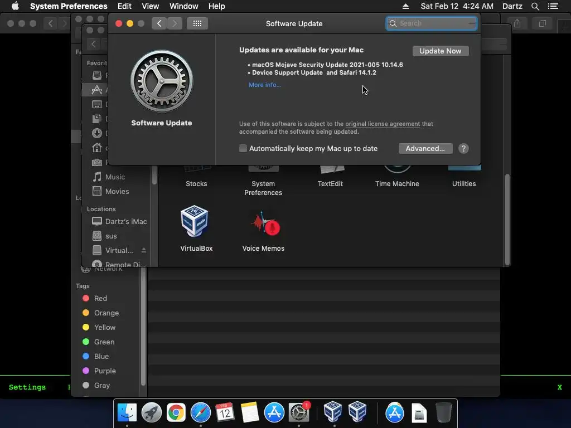Click the Finder applications window scrollbar

point(507,220)
